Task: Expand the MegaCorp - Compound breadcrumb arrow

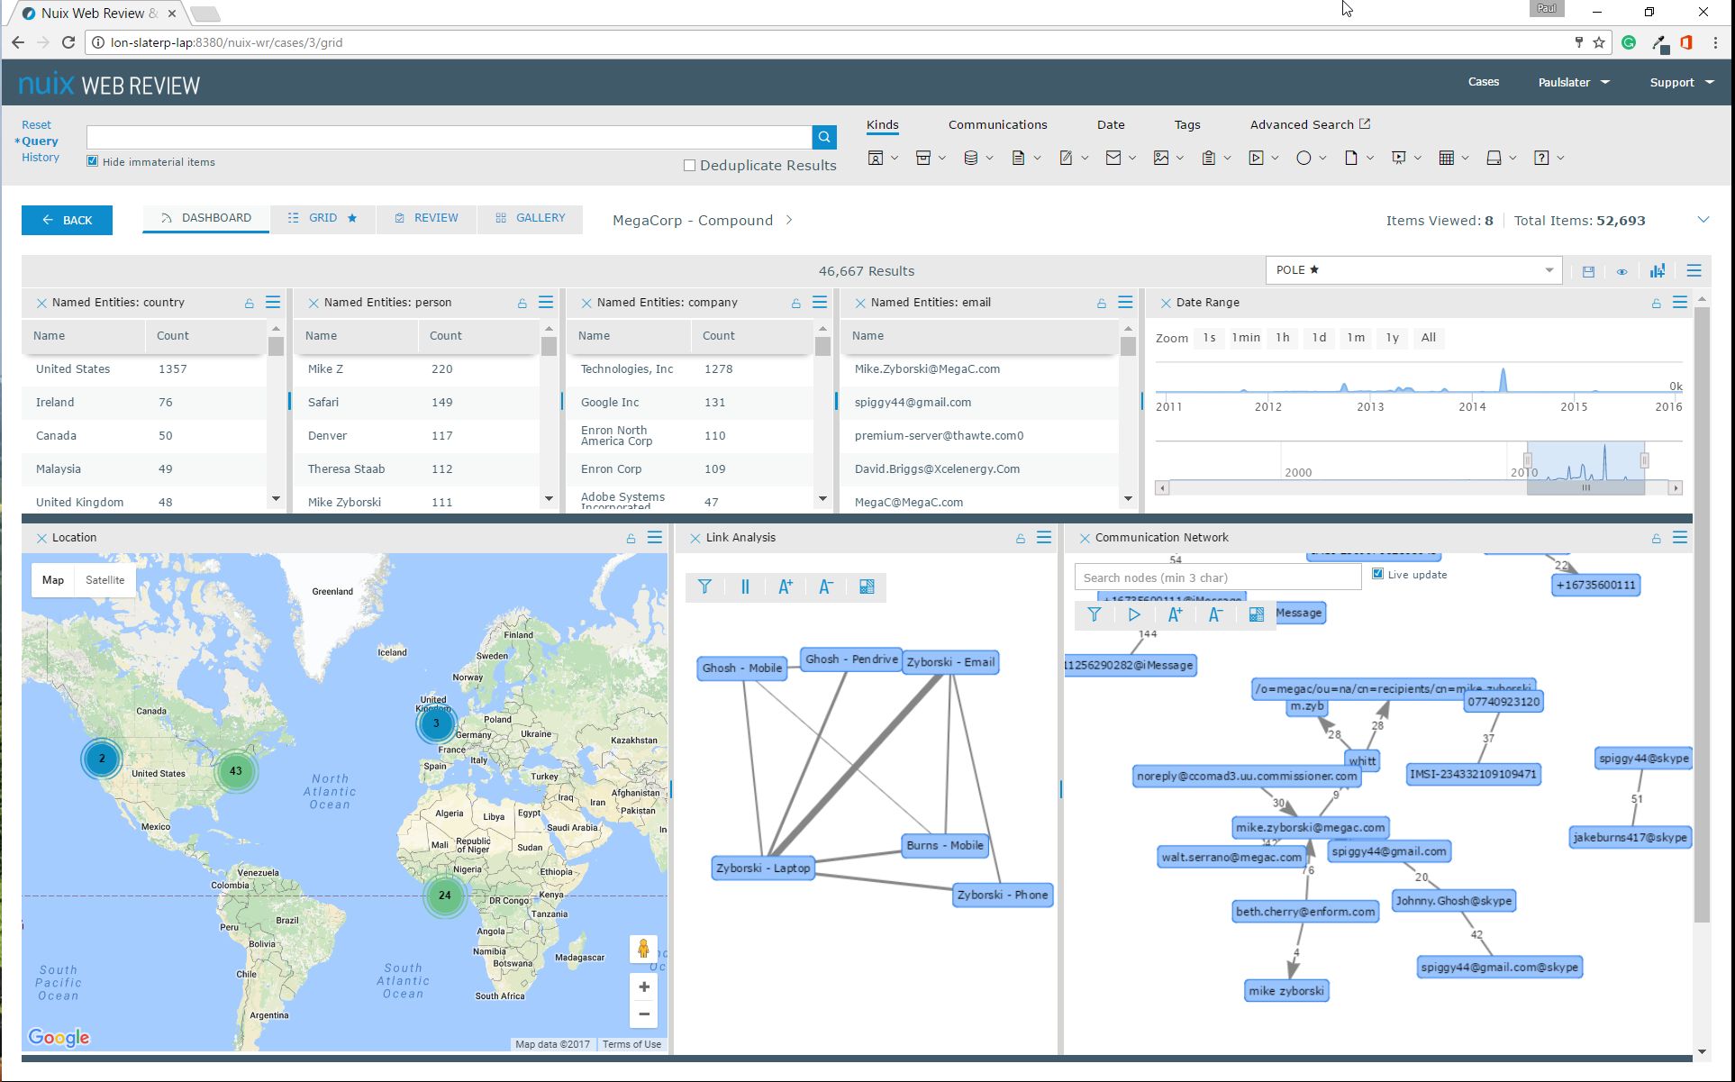Action: 789,220
